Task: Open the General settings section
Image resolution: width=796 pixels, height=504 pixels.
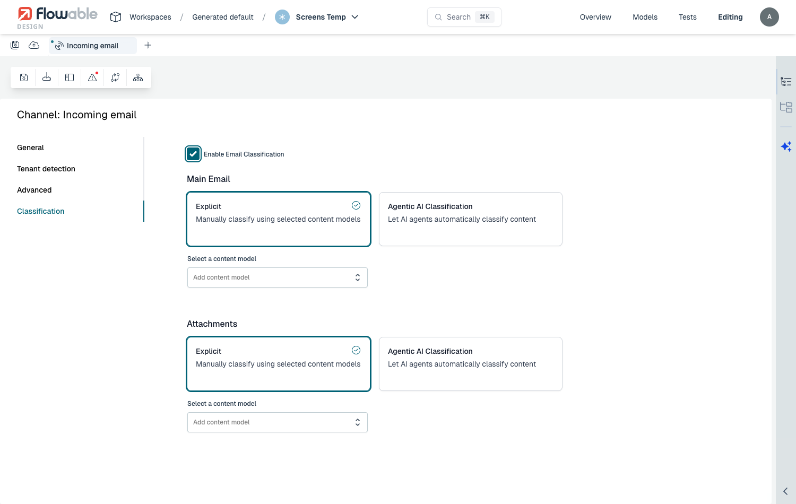Action: coord(30,147)
